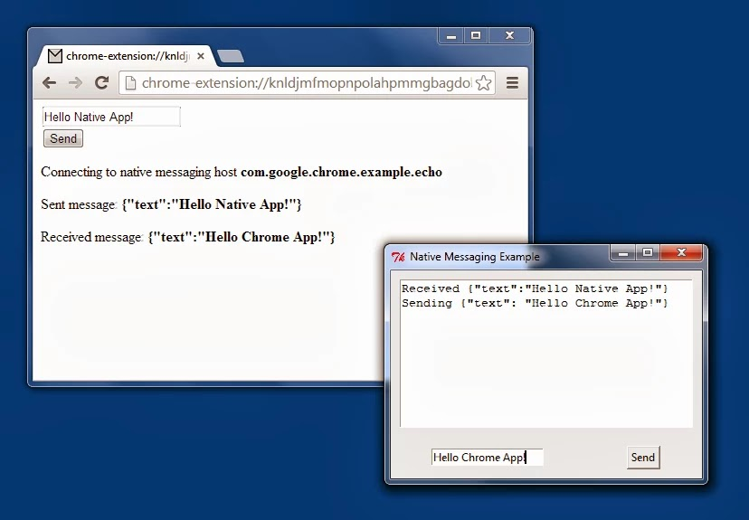Close the chrome-extension tab
This screenshot has width=749, height=520.
click(x=201, y=56)
